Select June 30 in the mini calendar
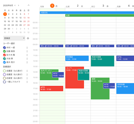The image size is (134, 124). pyautogui.click(x=9, y=29)
